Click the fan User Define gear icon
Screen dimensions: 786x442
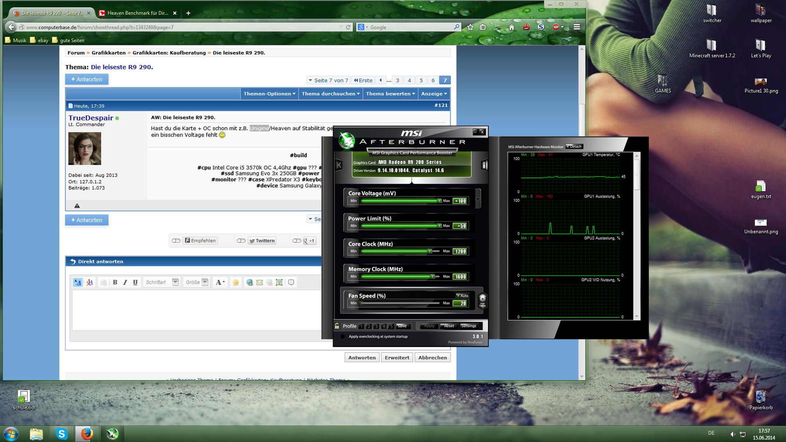[482, 300]
